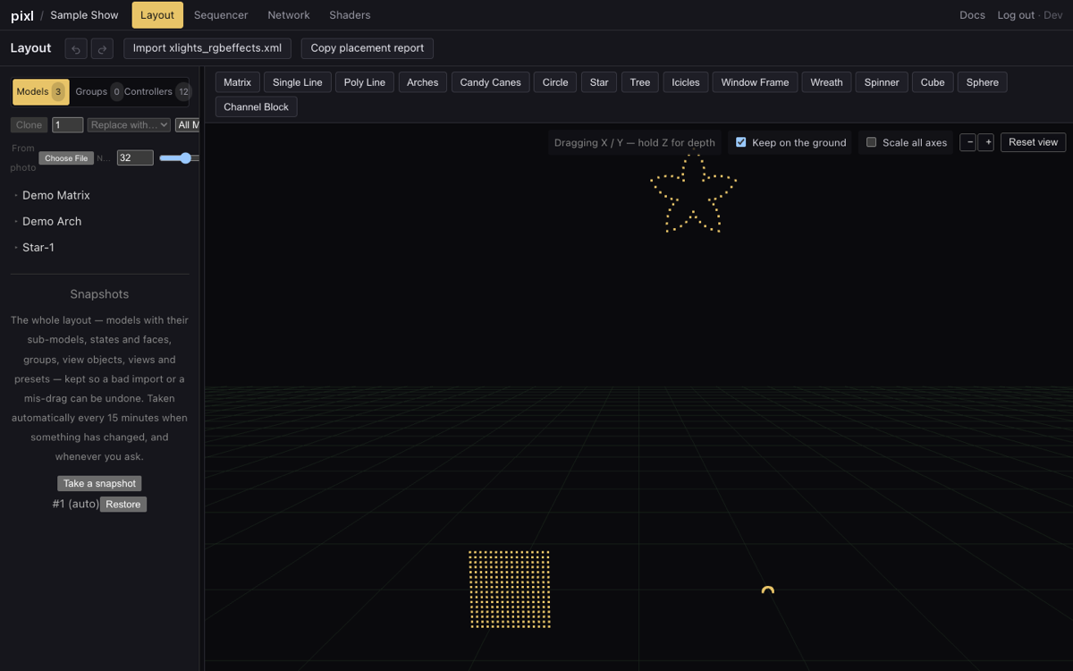Select the Models panel tab
This screenshot has width=1073, height=671.
coord(40,91)
